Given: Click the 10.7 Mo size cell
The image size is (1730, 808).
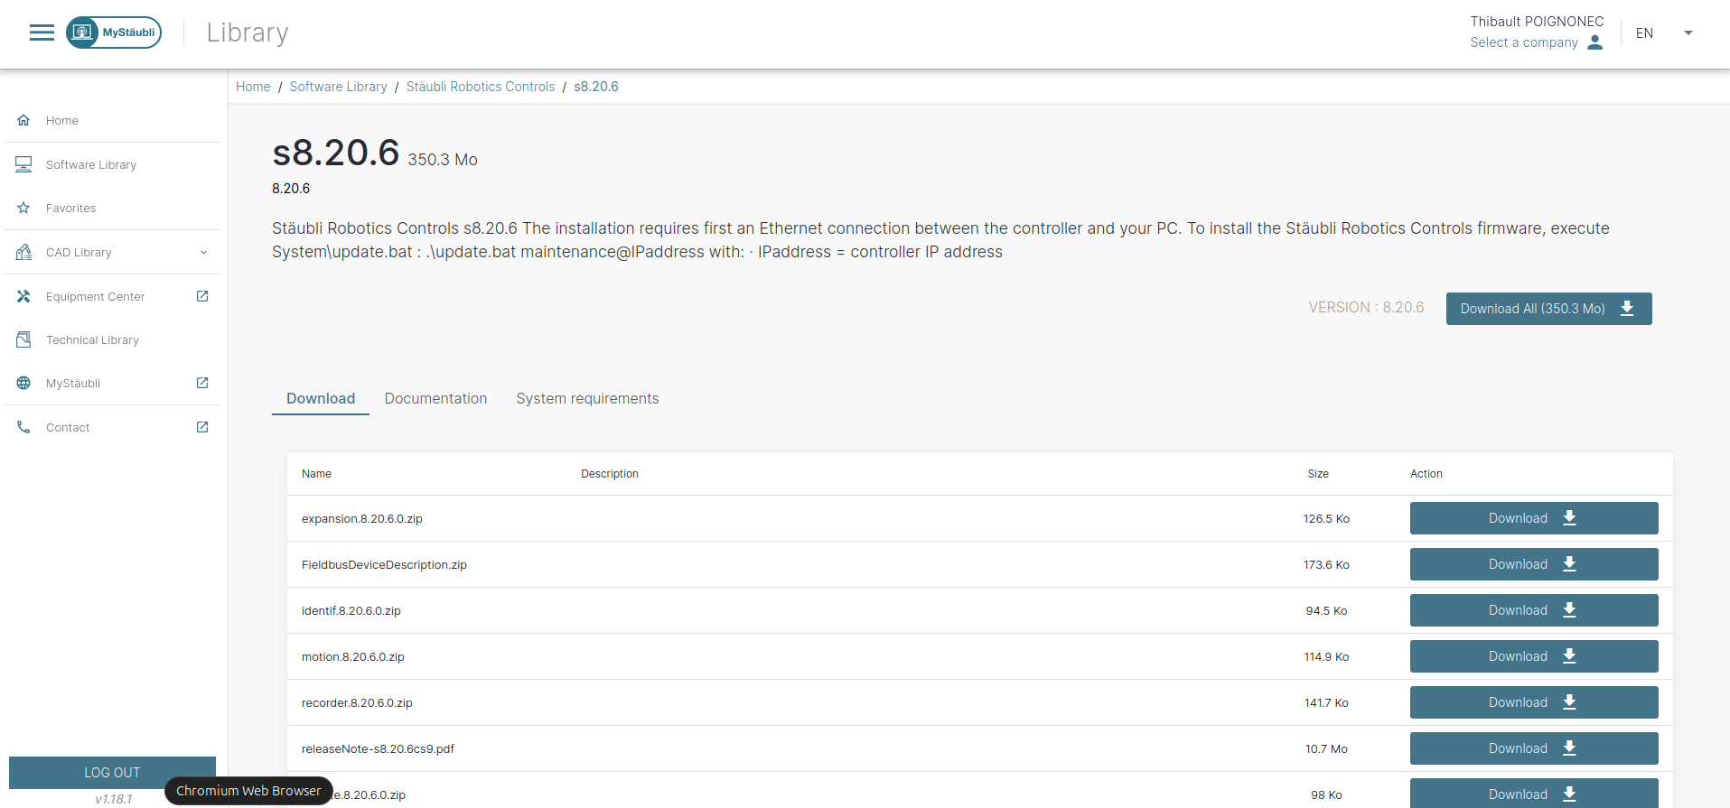Looking at the screenshot, I should [x=1326, y=749].
